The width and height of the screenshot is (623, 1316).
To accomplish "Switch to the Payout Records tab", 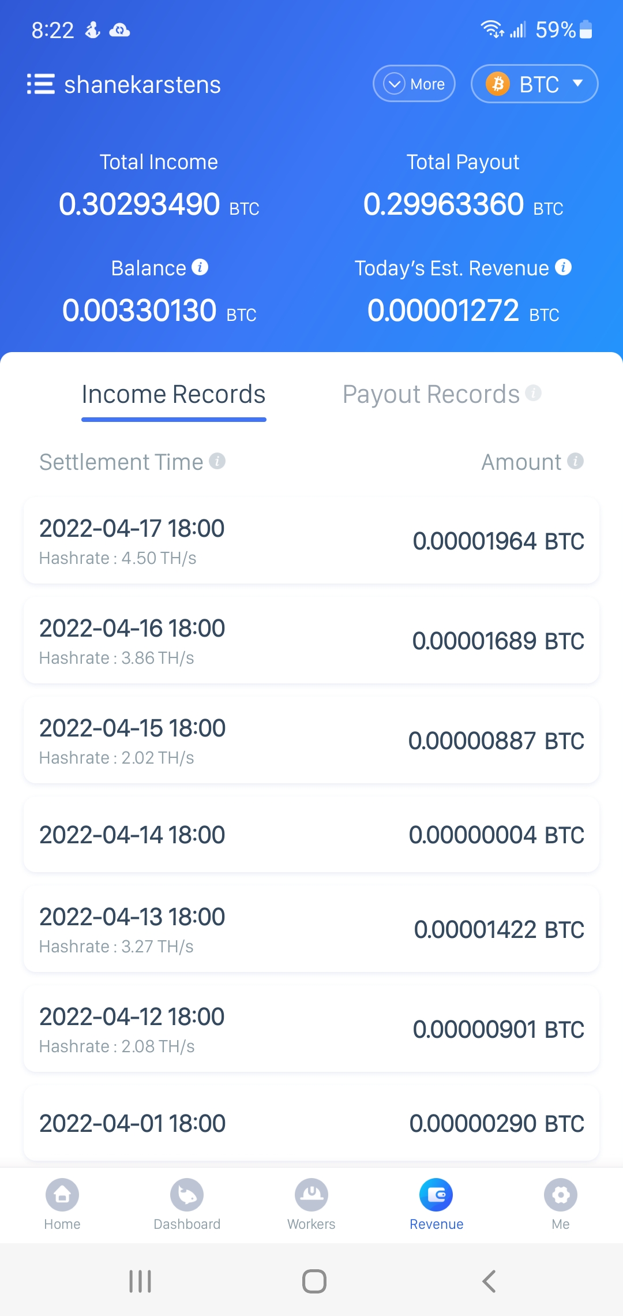I will pyautogui.click(x=431, y=395).
